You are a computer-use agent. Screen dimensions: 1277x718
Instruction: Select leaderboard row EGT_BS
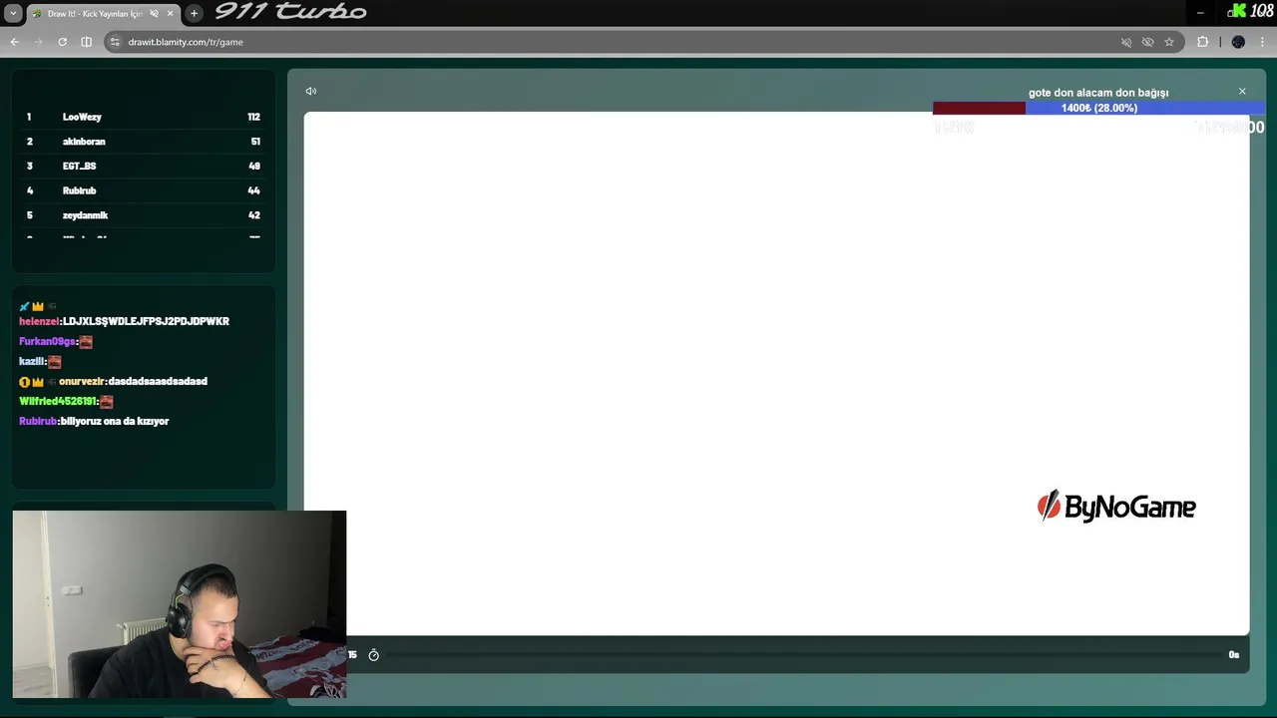pyautogui.click(x=144, y=166)
